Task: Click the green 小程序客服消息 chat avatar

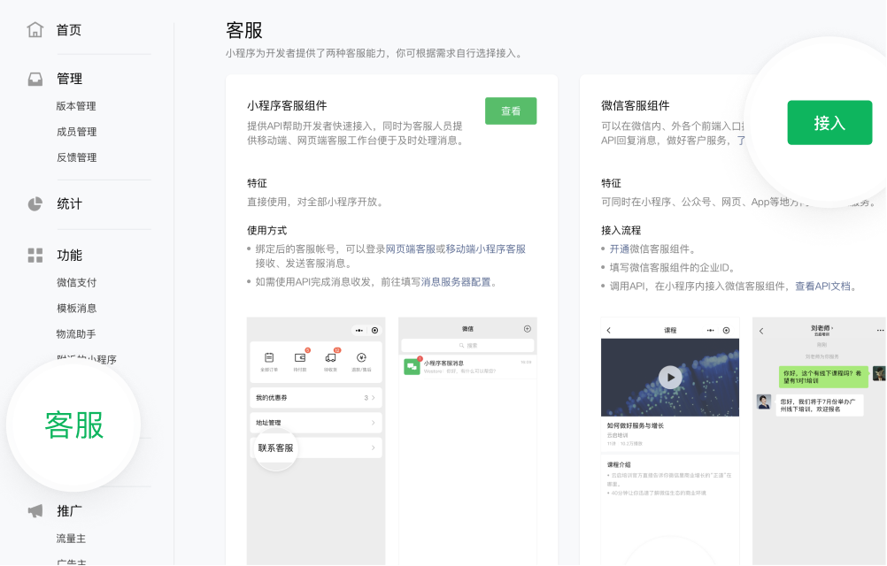Action: point(413,364)
